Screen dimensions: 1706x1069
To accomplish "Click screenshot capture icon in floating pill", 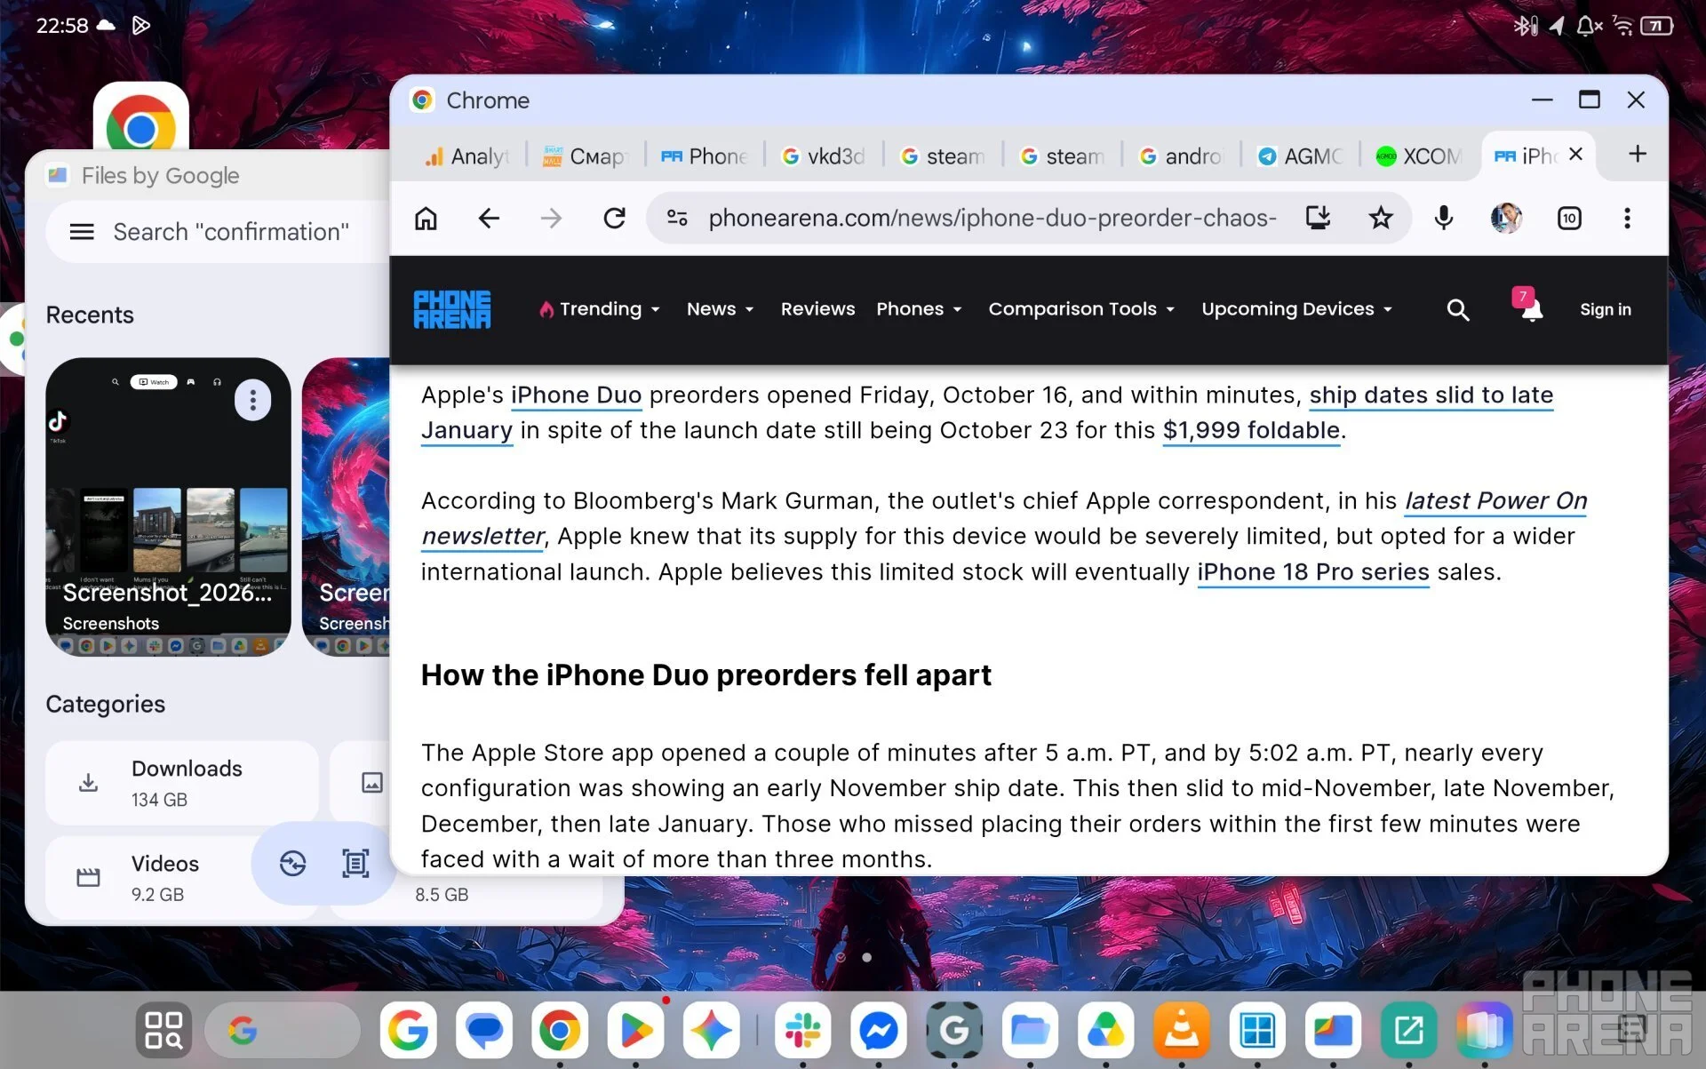I will pos(355,863).
